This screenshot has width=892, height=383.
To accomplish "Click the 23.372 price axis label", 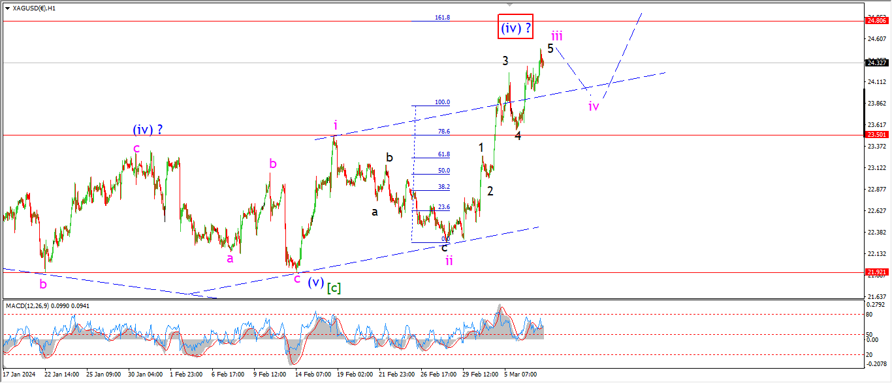I will 876,147.
